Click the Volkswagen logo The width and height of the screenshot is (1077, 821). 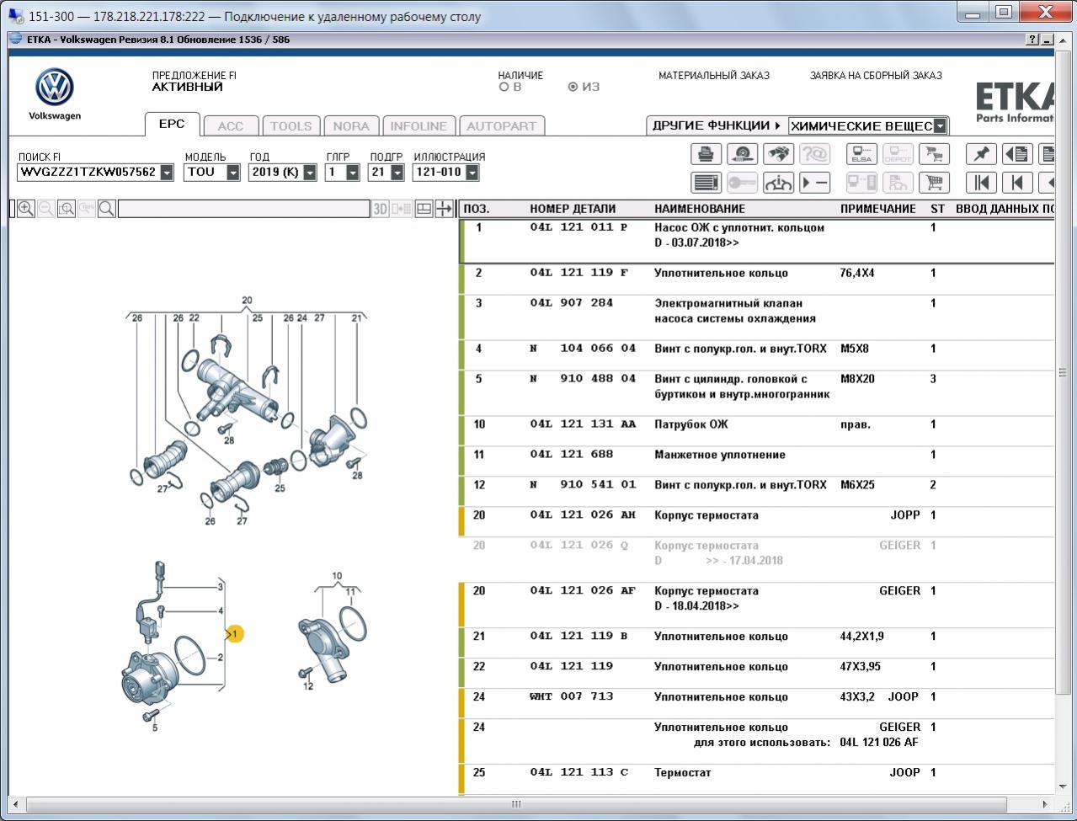point(55,88)
